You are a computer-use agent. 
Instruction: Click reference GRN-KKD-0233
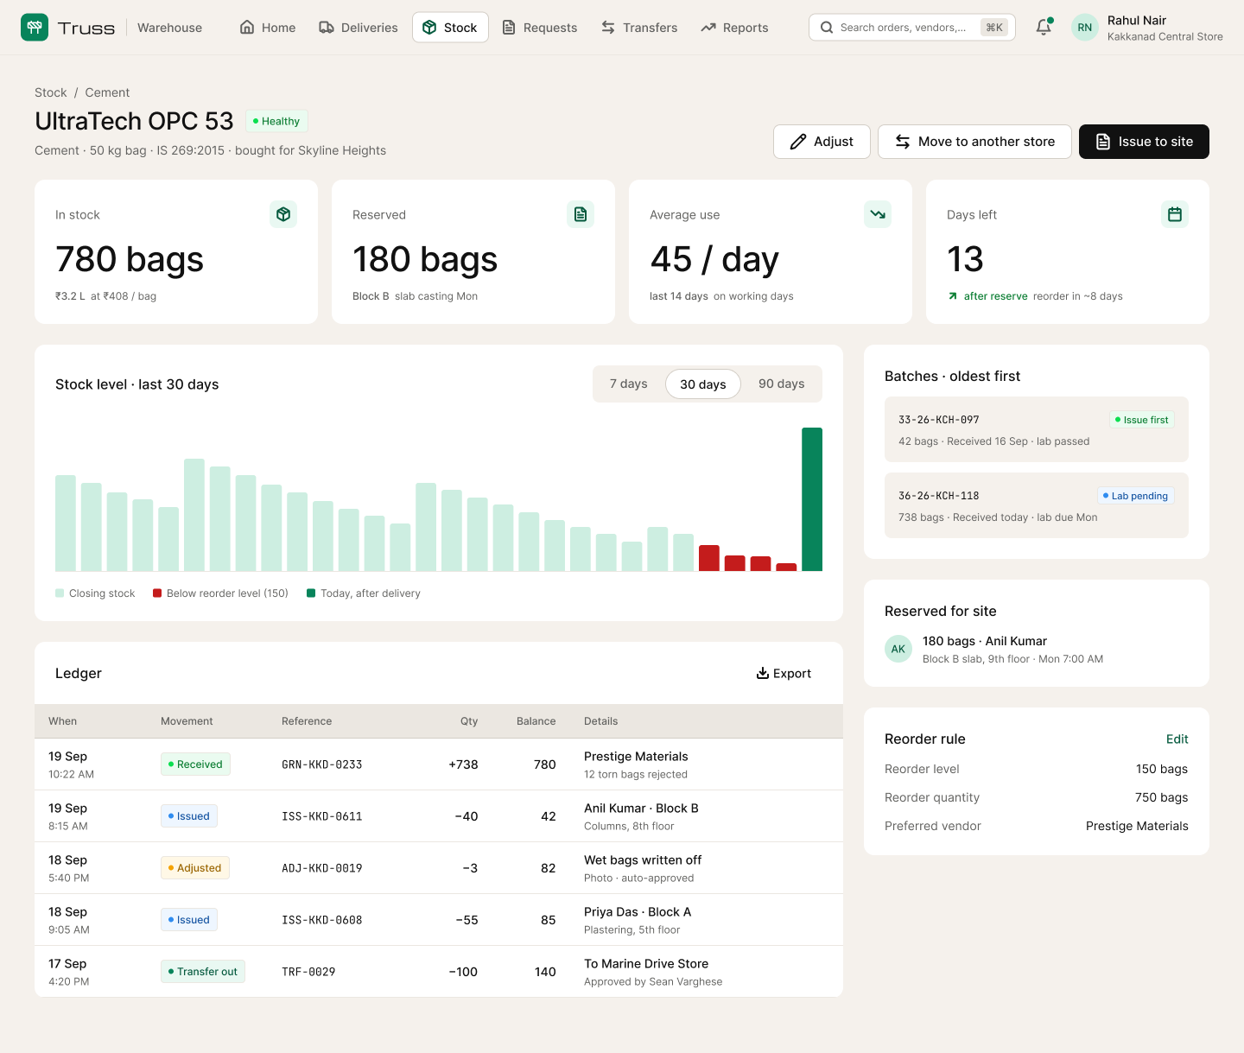[x=322, y=764]
